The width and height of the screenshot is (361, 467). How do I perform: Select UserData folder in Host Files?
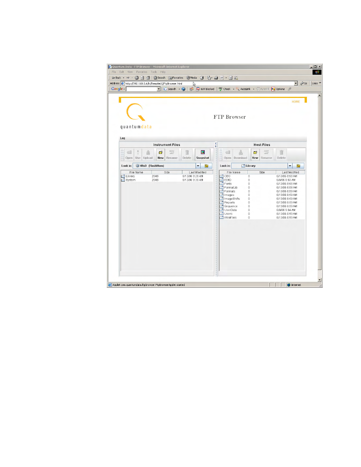262,210
